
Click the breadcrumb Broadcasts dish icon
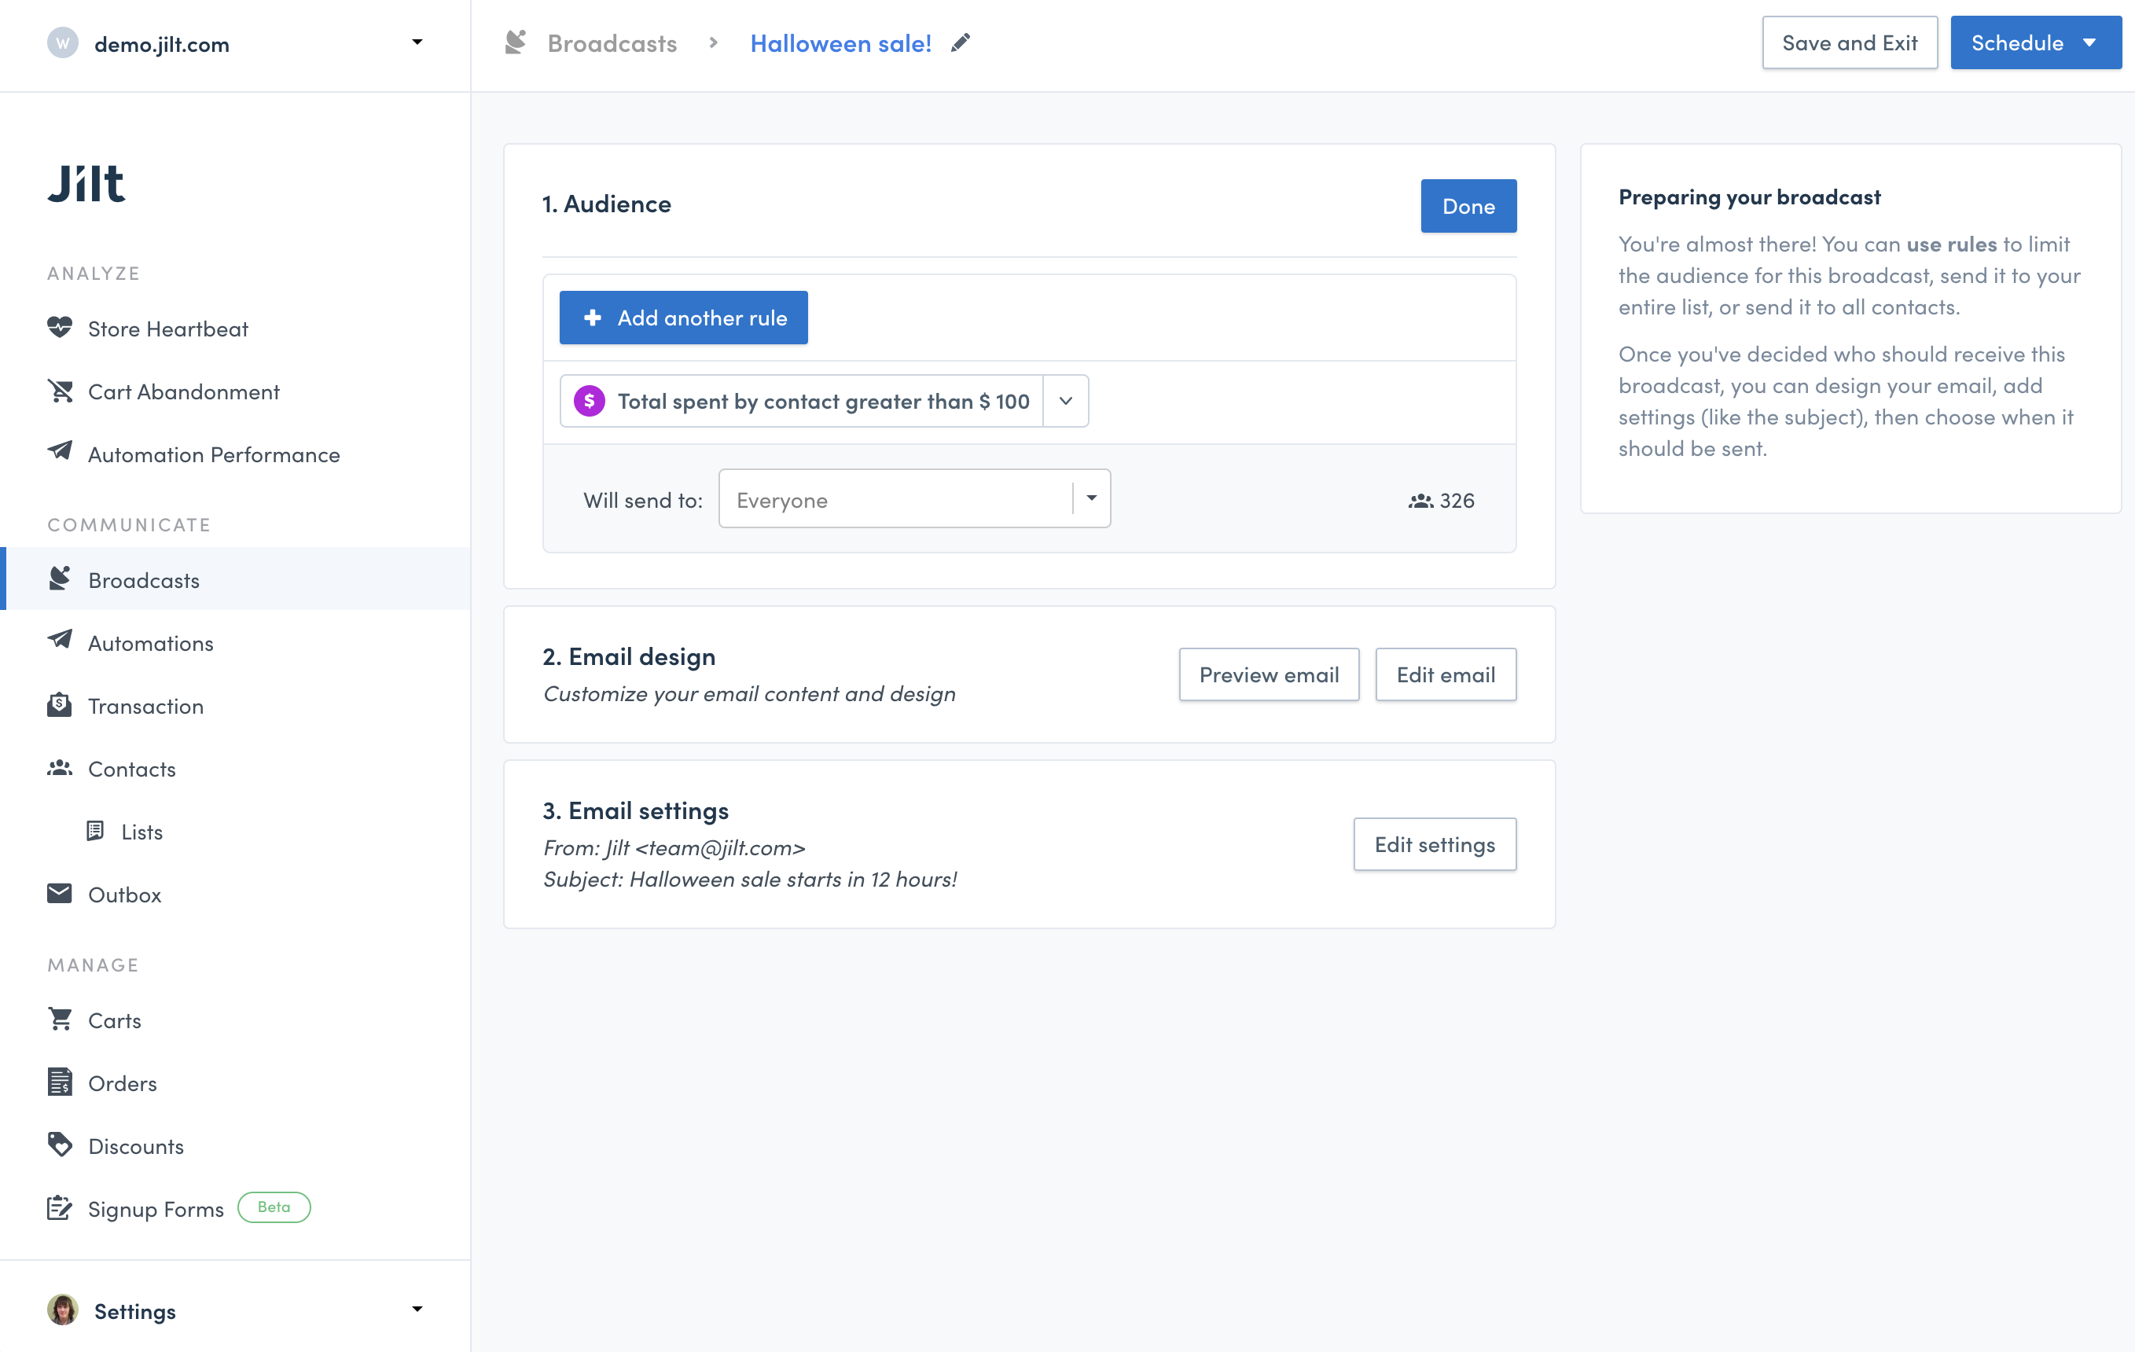pos(515,42)
